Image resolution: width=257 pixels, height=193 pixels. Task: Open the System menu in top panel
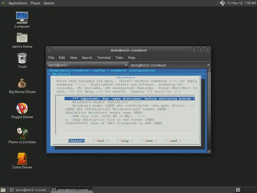[49, 3]
